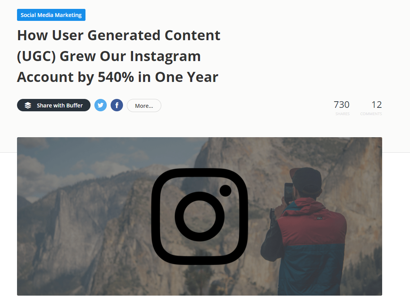The width and height of the screenshot is (410, 308).
Task: Click the 540% figure in the headline
Action: pos(116,77)
